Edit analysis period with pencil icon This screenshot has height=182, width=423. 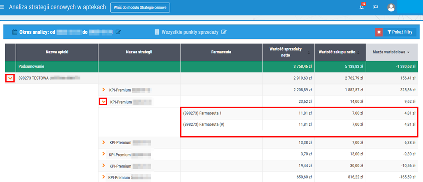pyautogui.click(x=118, y=32)
